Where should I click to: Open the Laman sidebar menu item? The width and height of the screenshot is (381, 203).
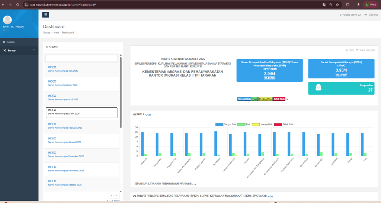(x=19, y=42)
